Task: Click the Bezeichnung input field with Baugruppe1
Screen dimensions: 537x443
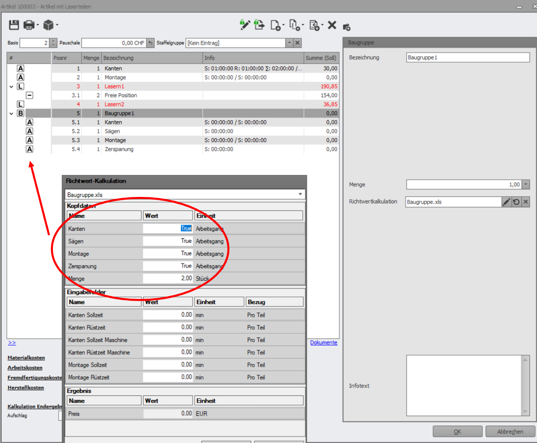Action: [468, 57]
